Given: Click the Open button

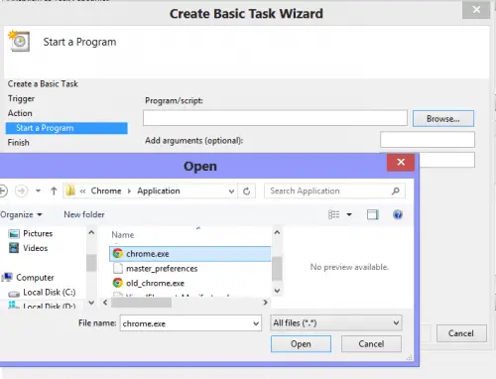Looking at the screenshot, I should (301, 344).
